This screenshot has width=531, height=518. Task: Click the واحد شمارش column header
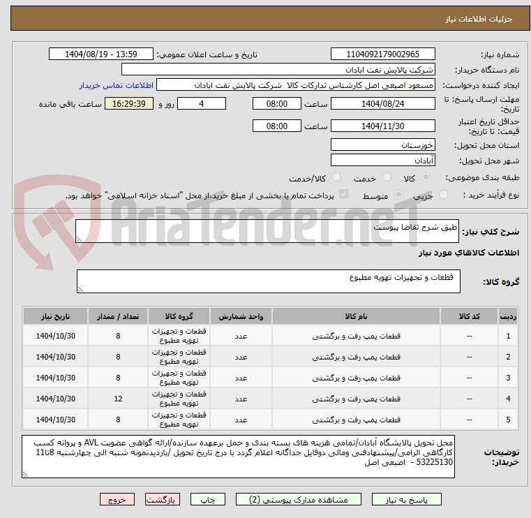(x=241, y=316)
